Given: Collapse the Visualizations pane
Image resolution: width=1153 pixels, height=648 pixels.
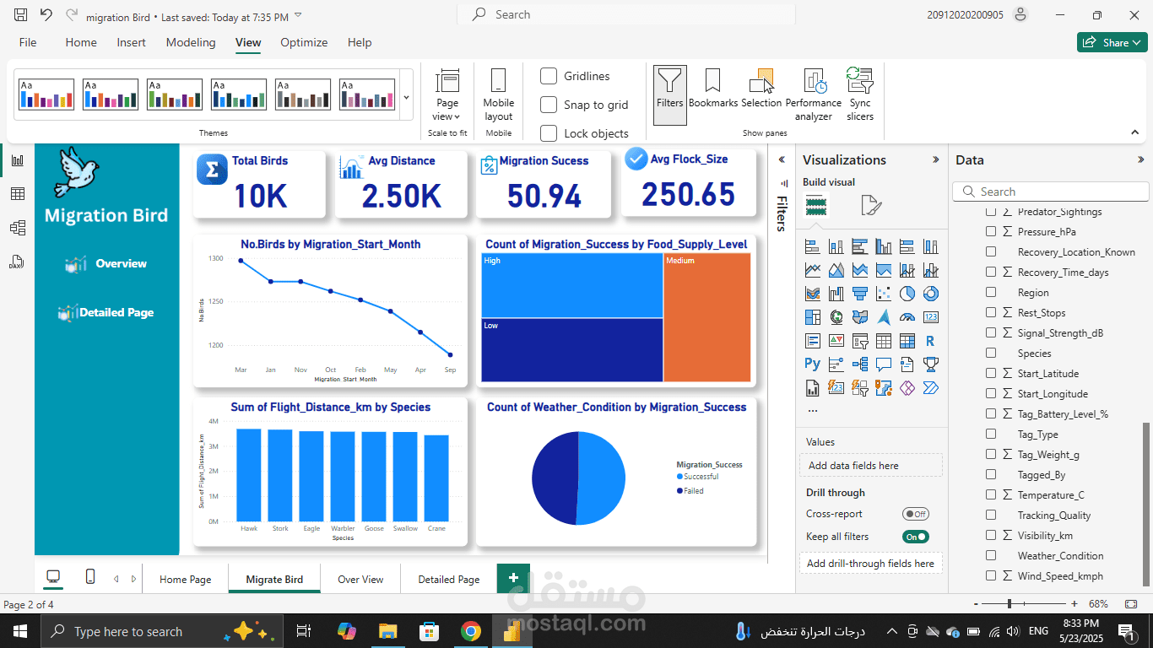Looking at the screenshot, I should [x=935, y=159].
